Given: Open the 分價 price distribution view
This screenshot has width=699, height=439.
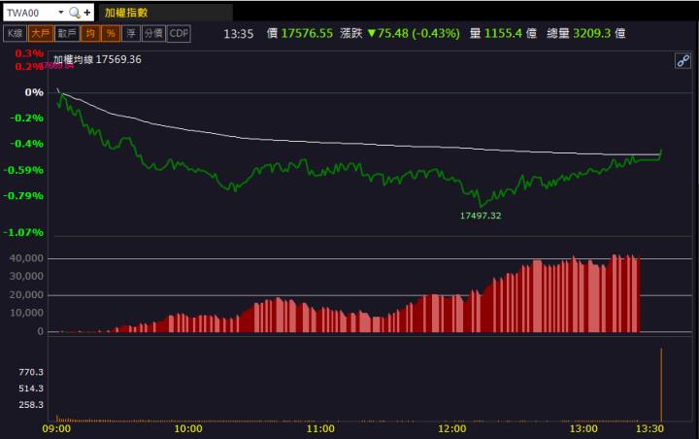Looking at the screenshot, I should 153,33.
